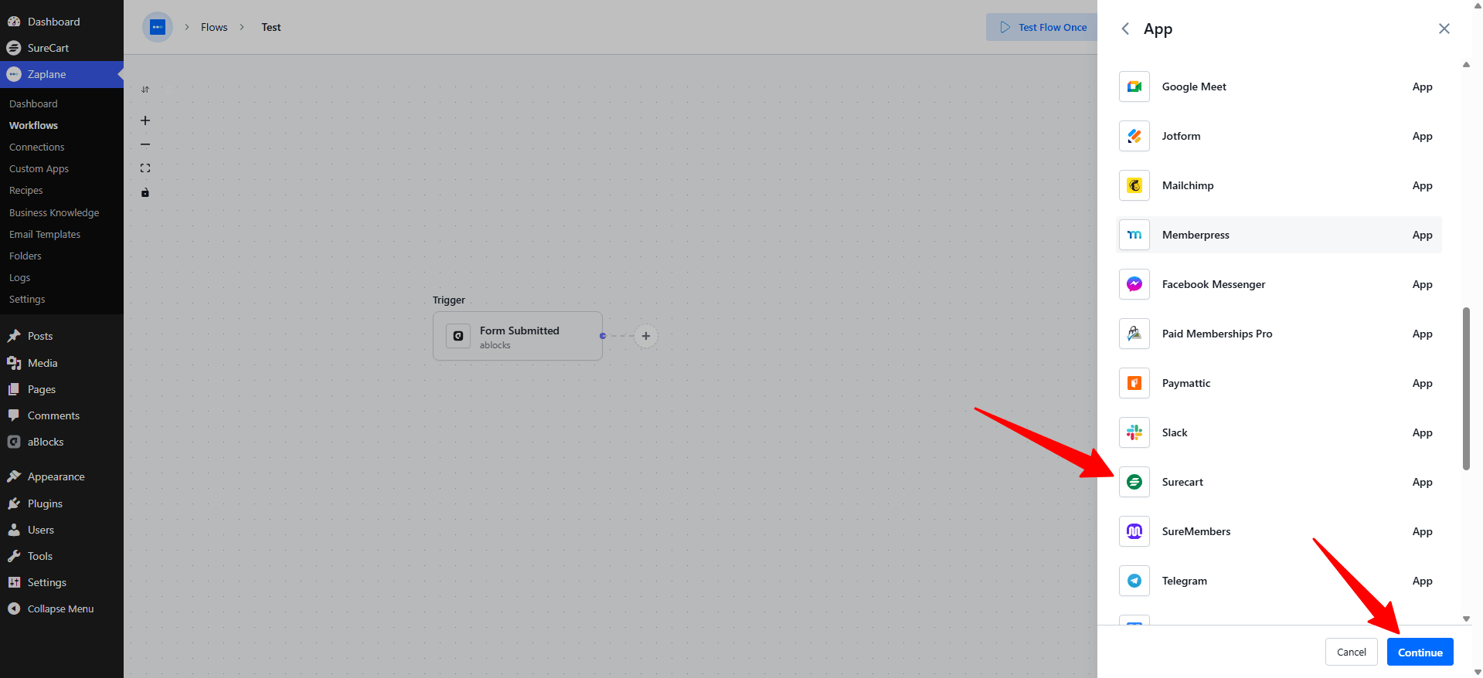This screenshot has height=678, width=1483.
Task: Open Email Templates submenu item
Action: [44, 234]
